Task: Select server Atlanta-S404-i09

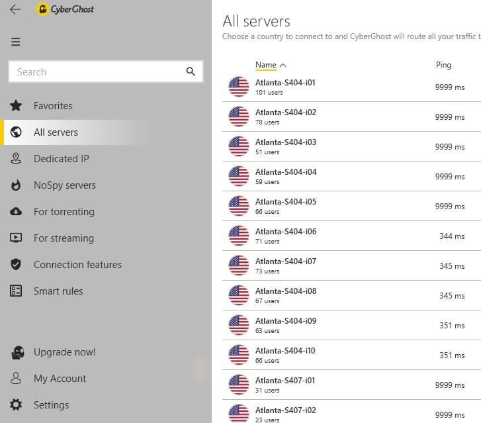Action: (351, 325)
